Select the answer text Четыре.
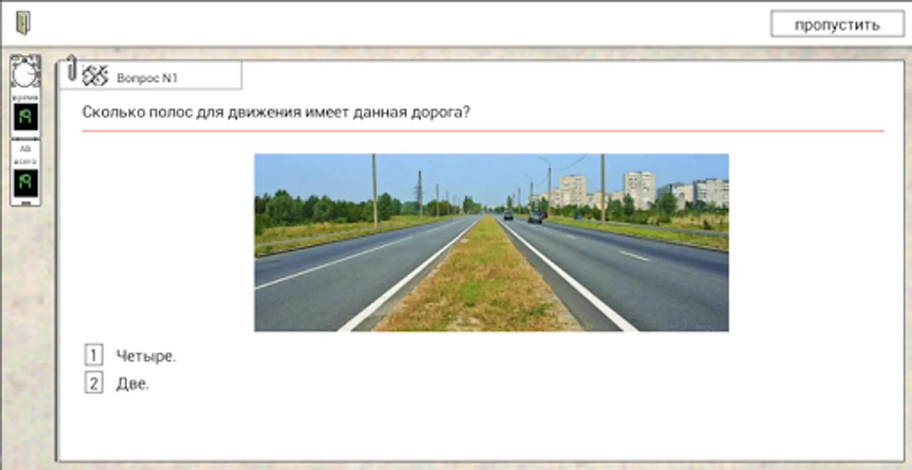 [146, 356]
